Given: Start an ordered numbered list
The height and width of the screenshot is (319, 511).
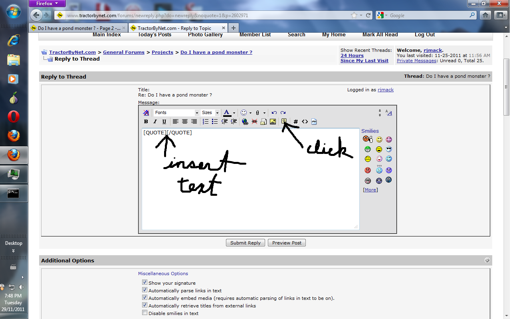Looking at the screenshot, I should (206, 122).
